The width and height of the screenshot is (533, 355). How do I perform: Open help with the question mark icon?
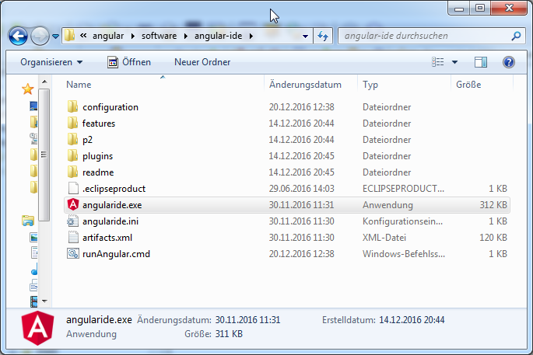509,62
